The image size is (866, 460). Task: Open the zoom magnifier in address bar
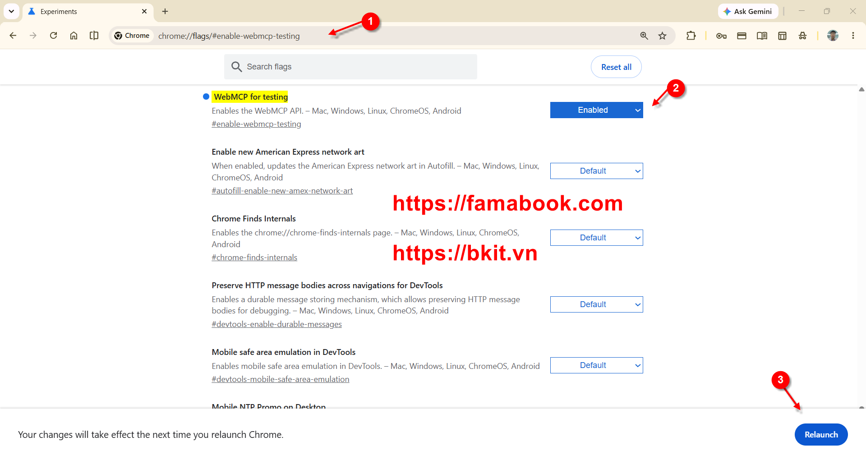coord(644,36)
